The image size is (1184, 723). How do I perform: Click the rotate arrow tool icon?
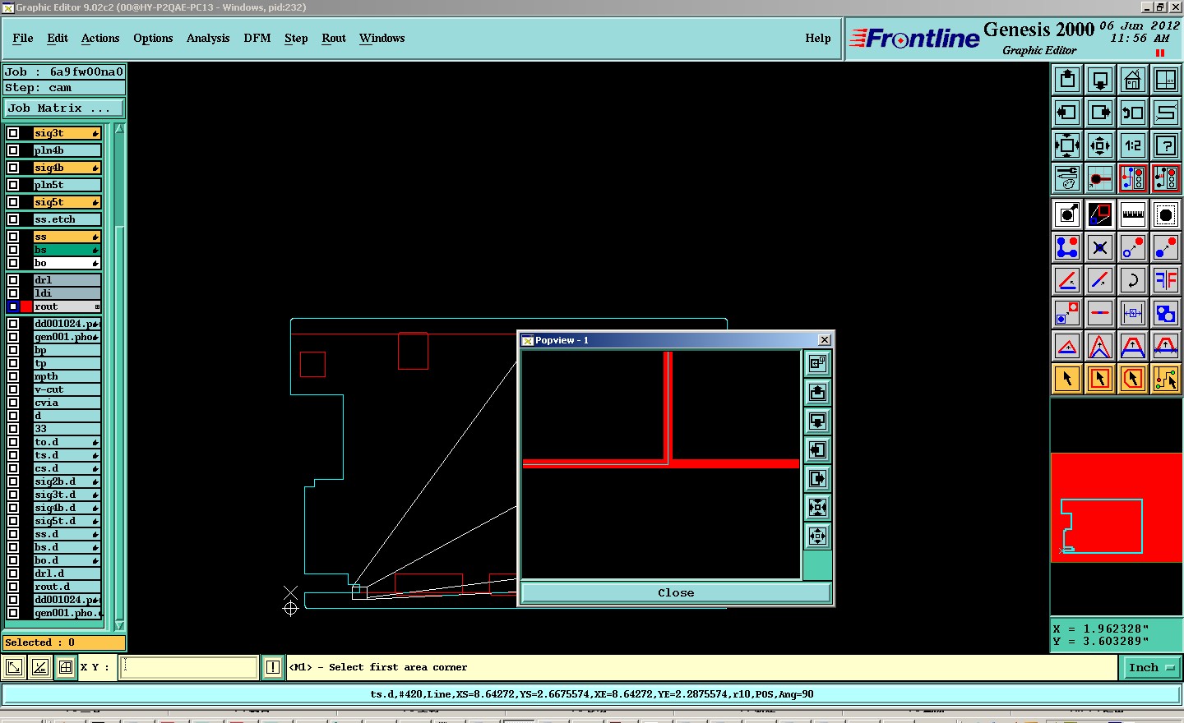[1133, 280]
